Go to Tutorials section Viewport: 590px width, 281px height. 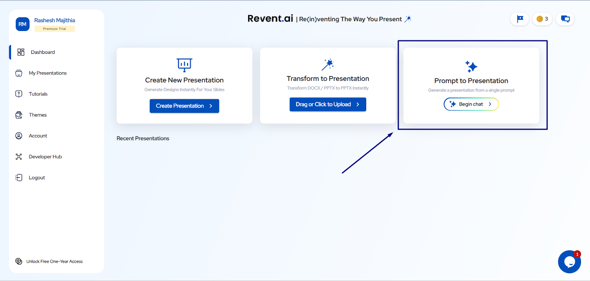click(x=38, y=94)
